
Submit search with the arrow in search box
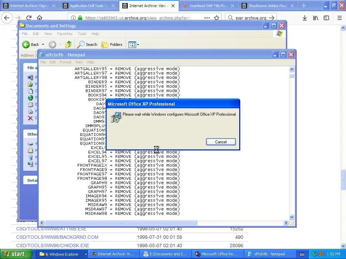[272, 18]
